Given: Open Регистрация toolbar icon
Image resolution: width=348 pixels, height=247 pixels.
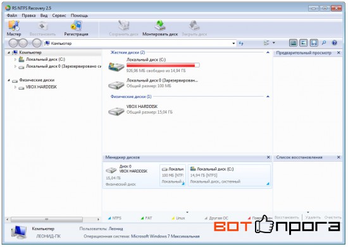Looking at the screenshot, I should [x=76, y=26].
